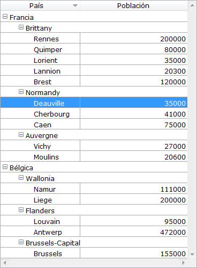Select the Liege population cell 200000
Image resolution: width=197 pixels, height=268 pixels.
[x=134, y=199]
